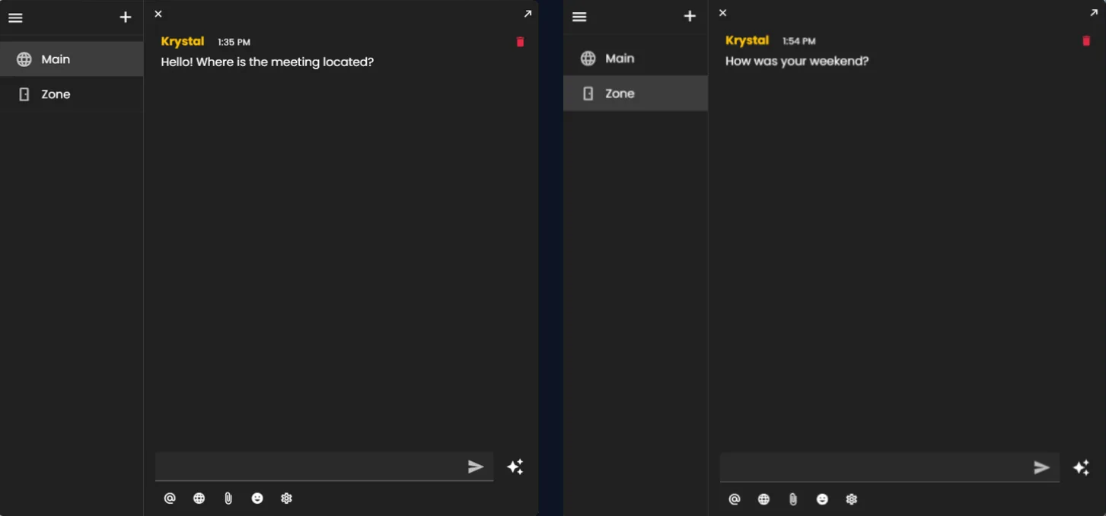Send the message with the paper plane icon
The image size is (1106, 516).
click(x=475, y=467)
